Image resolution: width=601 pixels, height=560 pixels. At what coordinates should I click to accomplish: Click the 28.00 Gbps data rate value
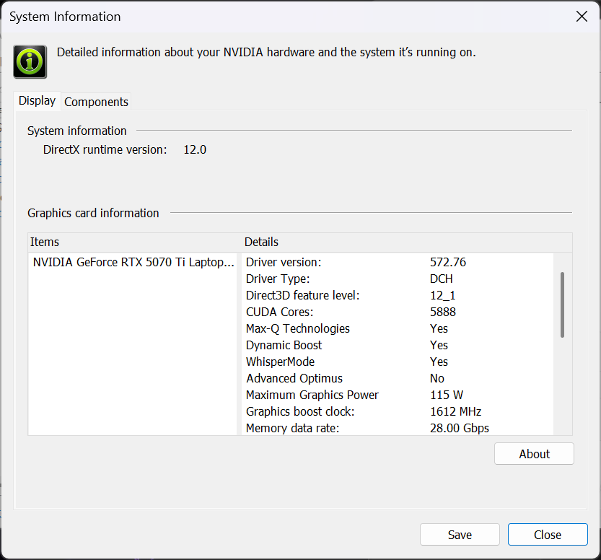point(459,428)
